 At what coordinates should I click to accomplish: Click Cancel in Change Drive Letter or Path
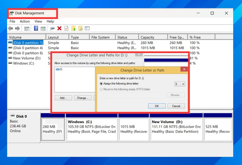(x=176, y=106)
